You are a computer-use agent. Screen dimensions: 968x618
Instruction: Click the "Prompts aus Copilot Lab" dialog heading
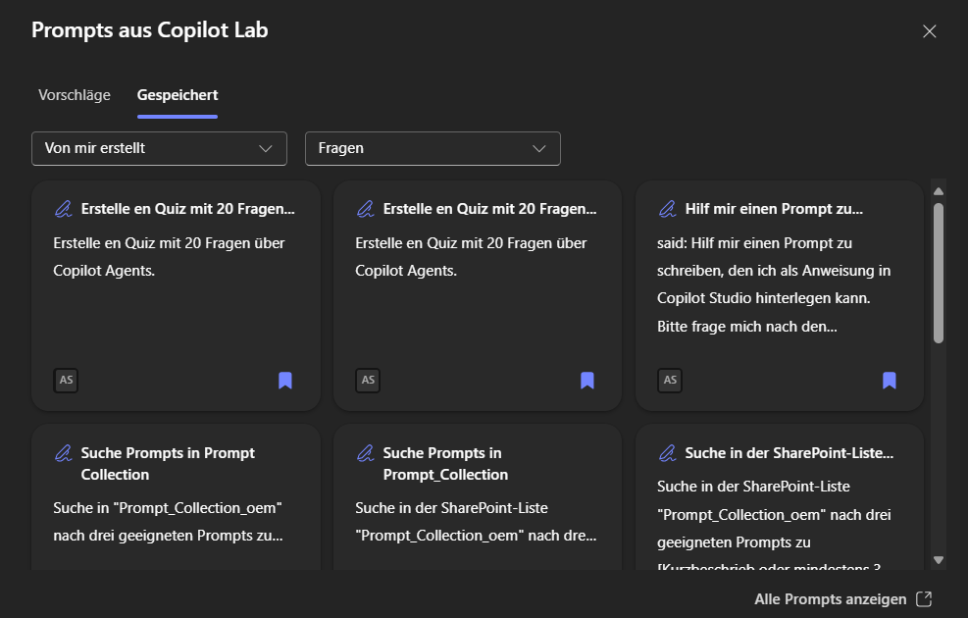pyautogui.click(x=150, y=30)
